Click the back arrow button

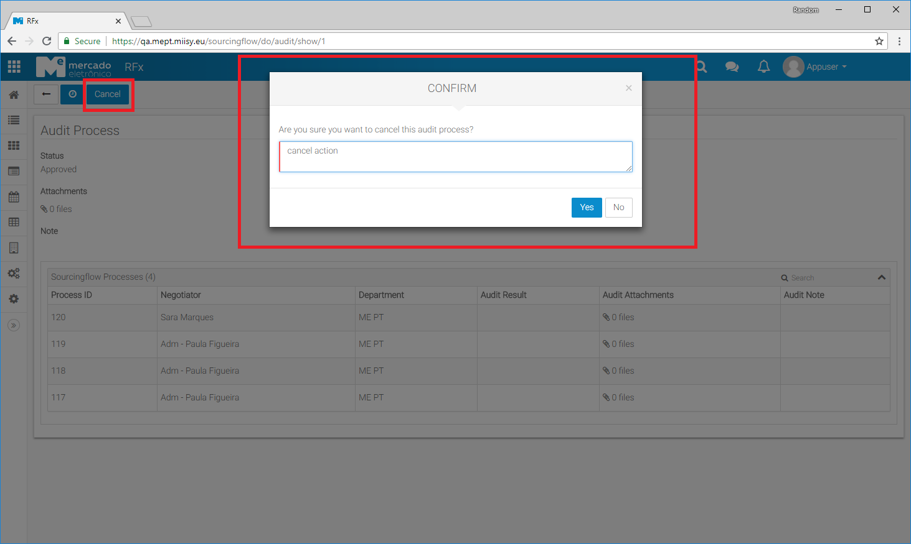46,95
